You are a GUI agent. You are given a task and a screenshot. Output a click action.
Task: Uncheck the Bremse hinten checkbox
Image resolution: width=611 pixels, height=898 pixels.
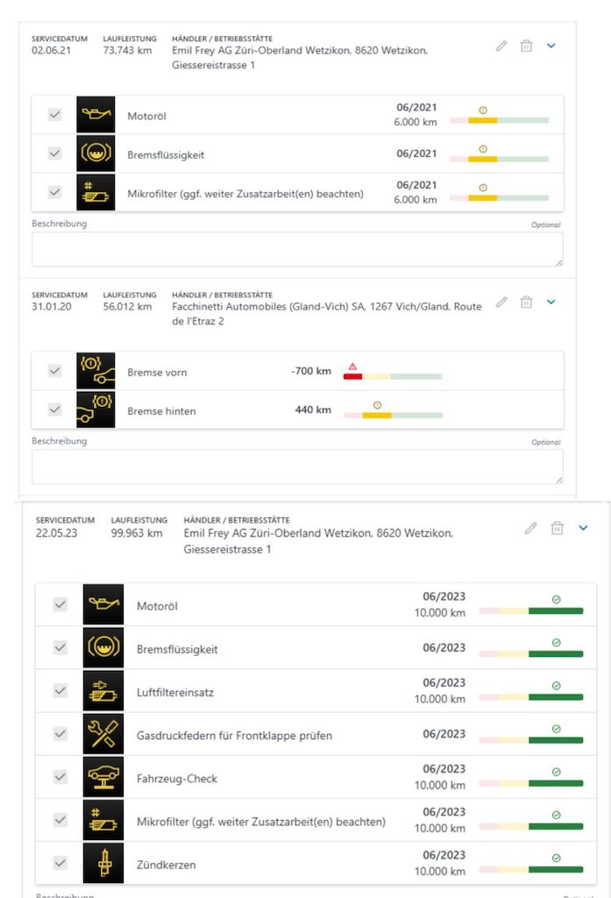[x=55, y=410]
